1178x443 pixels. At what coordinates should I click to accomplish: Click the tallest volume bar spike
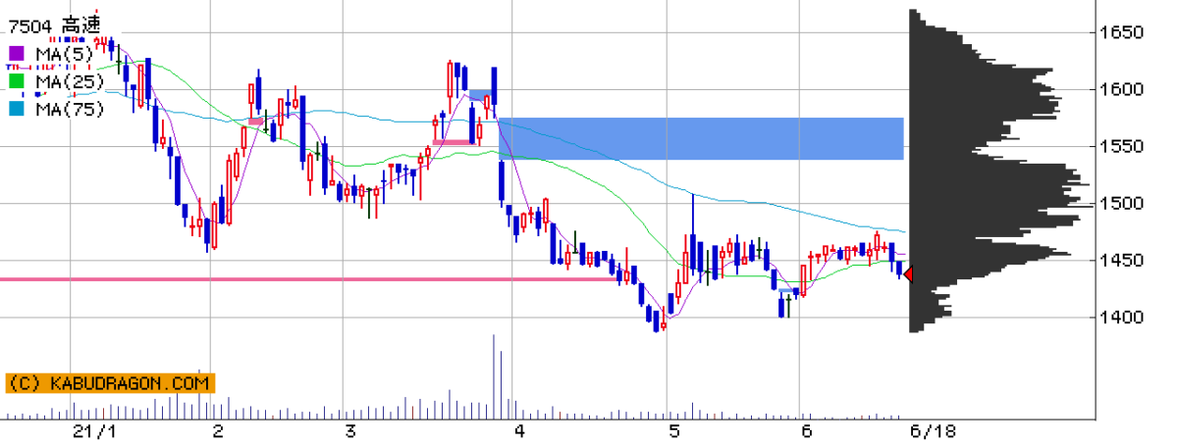pos(494,377)
